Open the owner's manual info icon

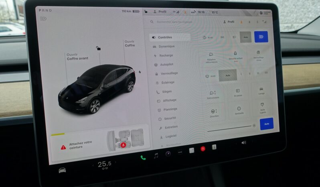click(214, 147)
